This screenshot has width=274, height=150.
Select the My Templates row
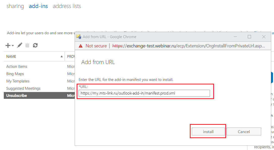tap(39, 81)
